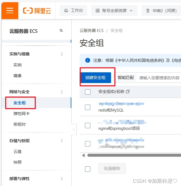Check the third security group row checkbox
181x186 pixels.
88,144
